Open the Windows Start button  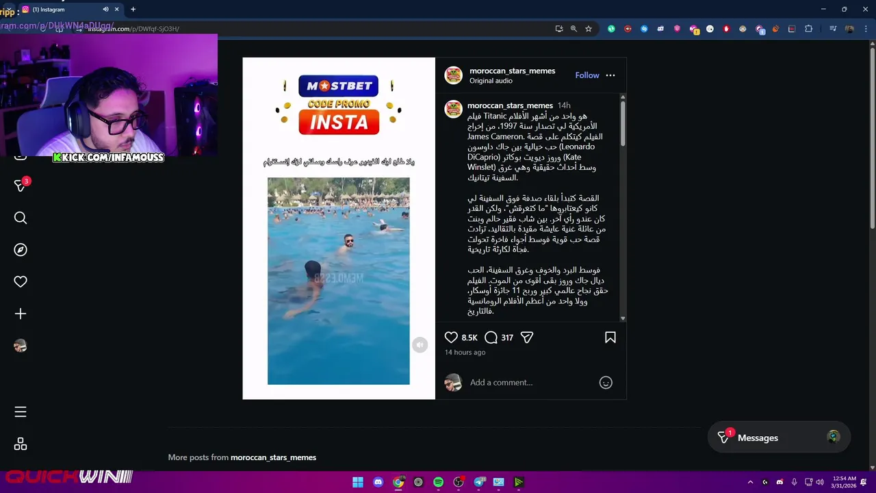[x=358, y=482]
